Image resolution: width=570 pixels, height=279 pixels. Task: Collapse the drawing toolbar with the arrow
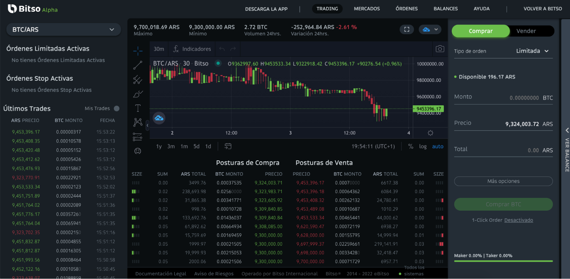(147, 125)
